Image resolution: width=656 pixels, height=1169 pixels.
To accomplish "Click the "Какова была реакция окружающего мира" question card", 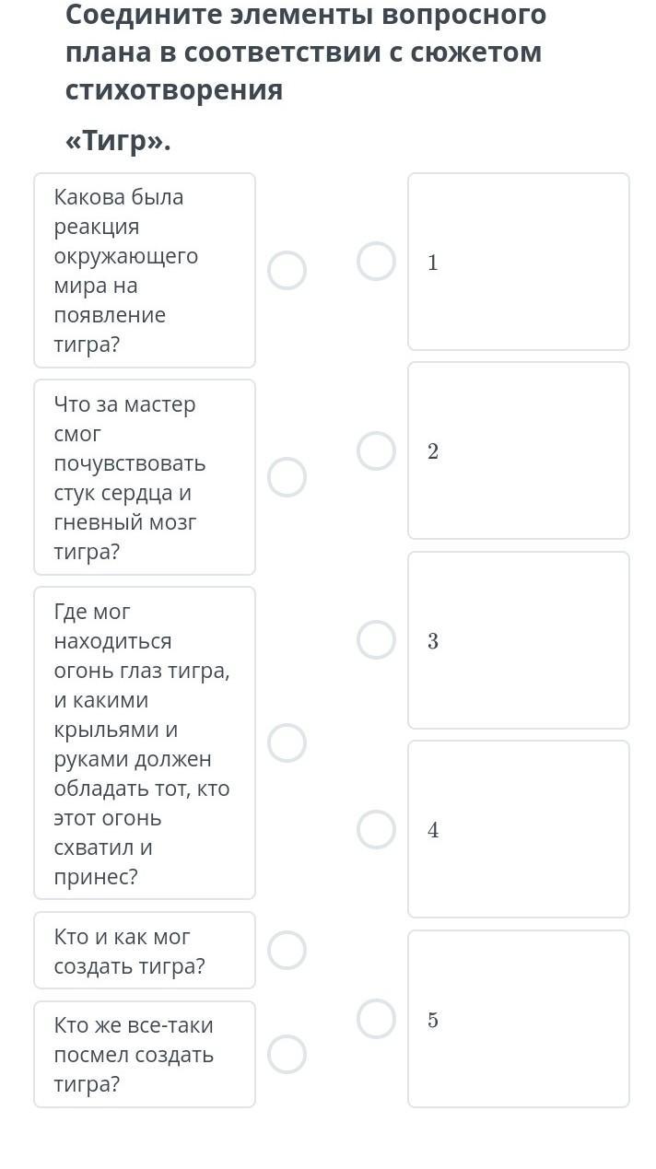I will [x=145, y=271].
